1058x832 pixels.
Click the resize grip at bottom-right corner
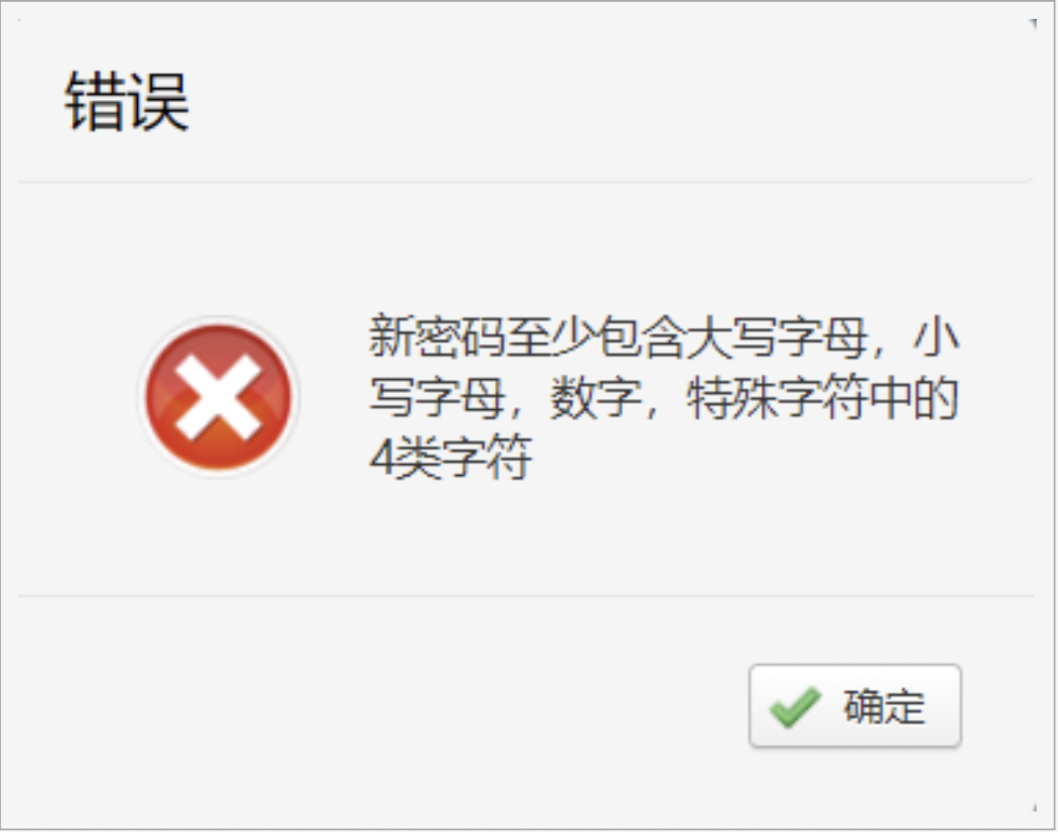pos(1035,807)
